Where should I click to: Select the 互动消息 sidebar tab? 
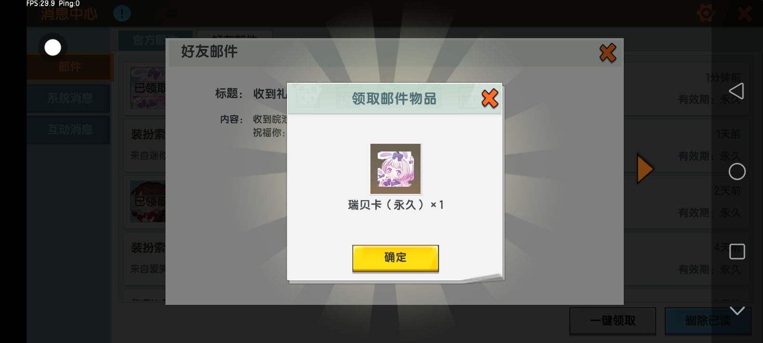(70, 130)
